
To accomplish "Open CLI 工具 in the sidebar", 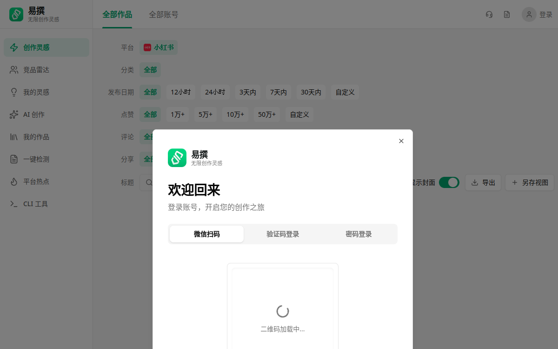I will tap(46, 204).
